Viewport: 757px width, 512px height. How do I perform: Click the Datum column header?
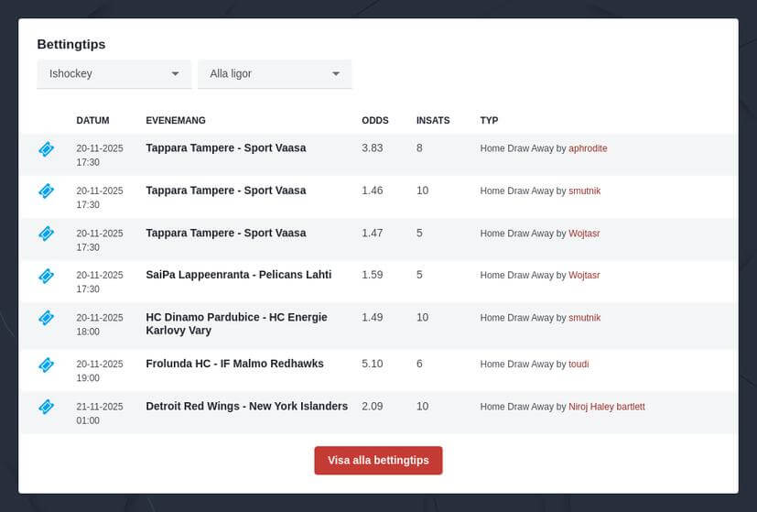pos(92,121)
